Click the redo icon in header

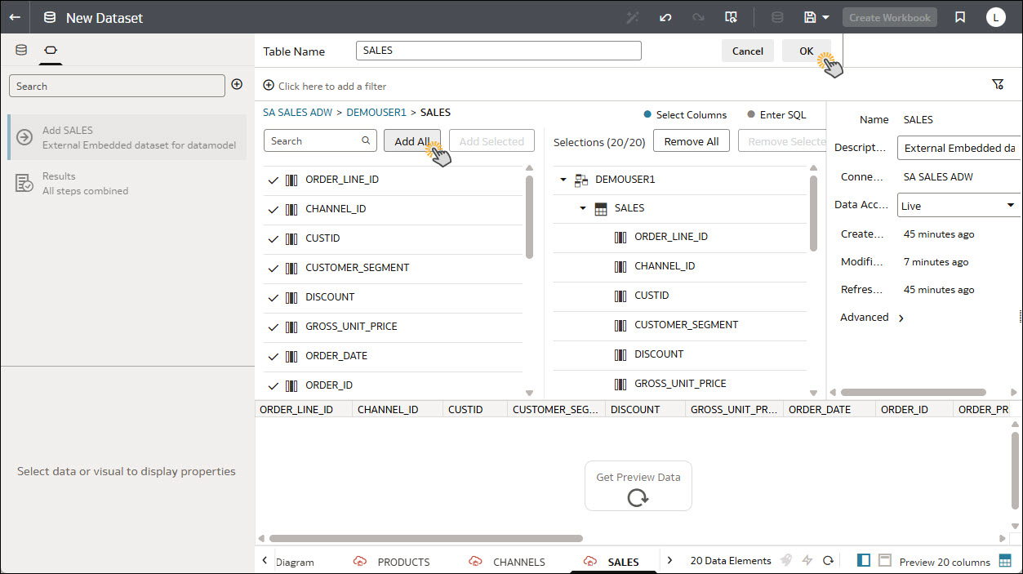pyautogui.click(x=698, y=17)
